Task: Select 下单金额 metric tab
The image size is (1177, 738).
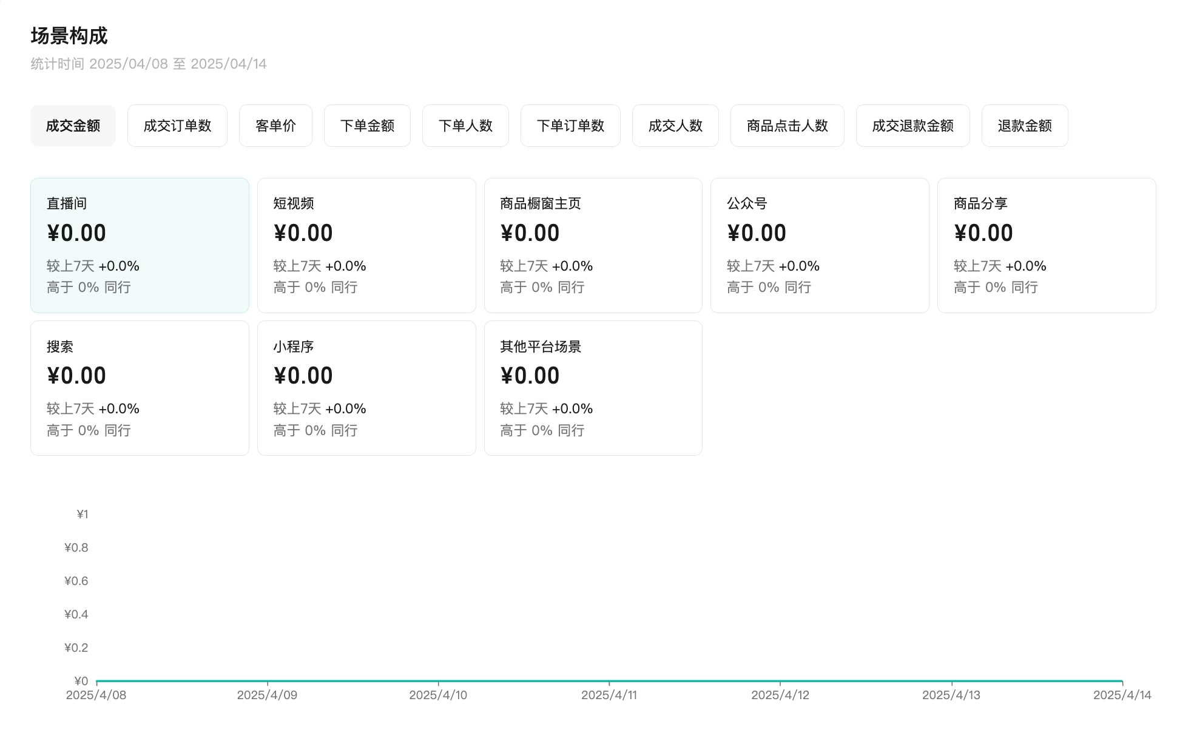Action: point(367,126)
